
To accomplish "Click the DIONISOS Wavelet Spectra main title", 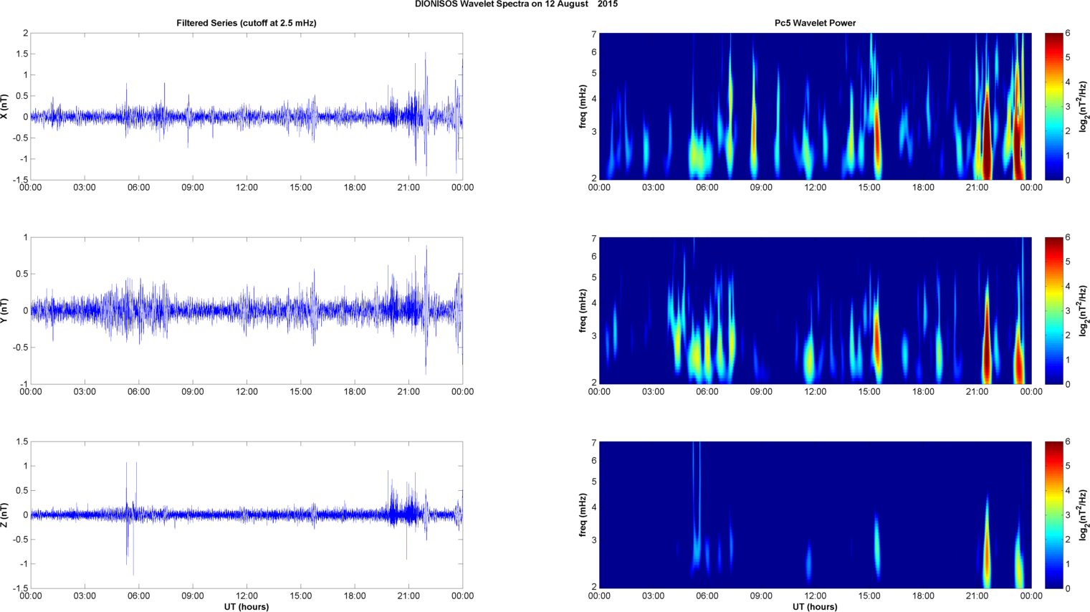I will [516, 4].
